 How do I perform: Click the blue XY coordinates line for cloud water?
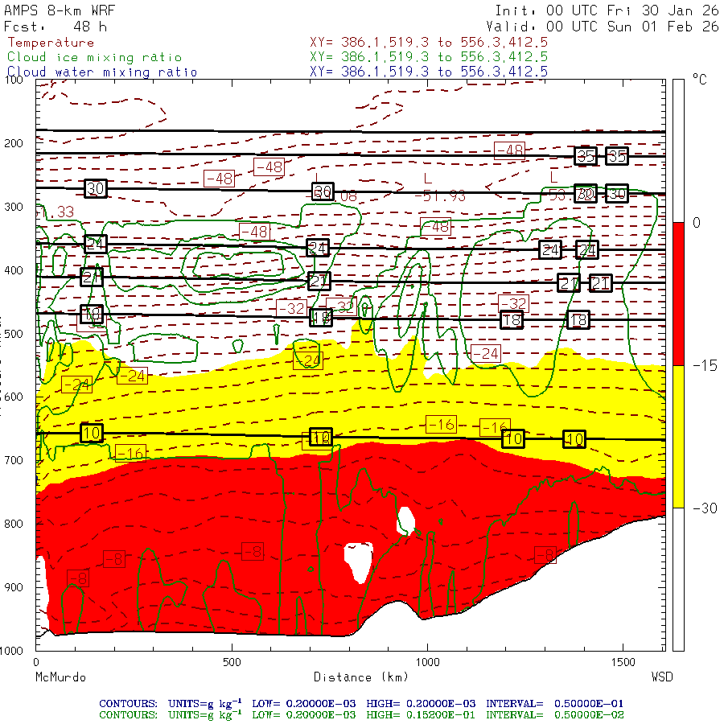[429, 72]
